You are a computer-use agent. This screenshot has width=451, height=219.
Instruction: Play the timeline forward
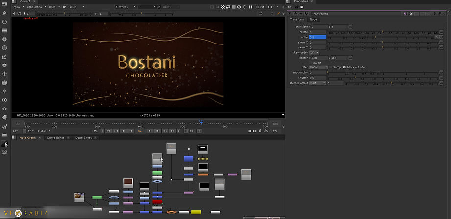(x=149, y=131)
